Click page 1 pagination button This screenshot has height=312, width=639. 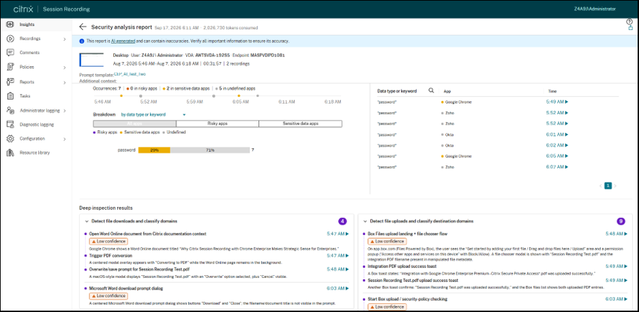pyautogui.click(x=608, y=186)
